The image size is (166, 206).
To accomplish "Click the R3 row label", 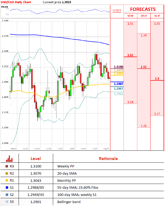I will tap(12, 166).
